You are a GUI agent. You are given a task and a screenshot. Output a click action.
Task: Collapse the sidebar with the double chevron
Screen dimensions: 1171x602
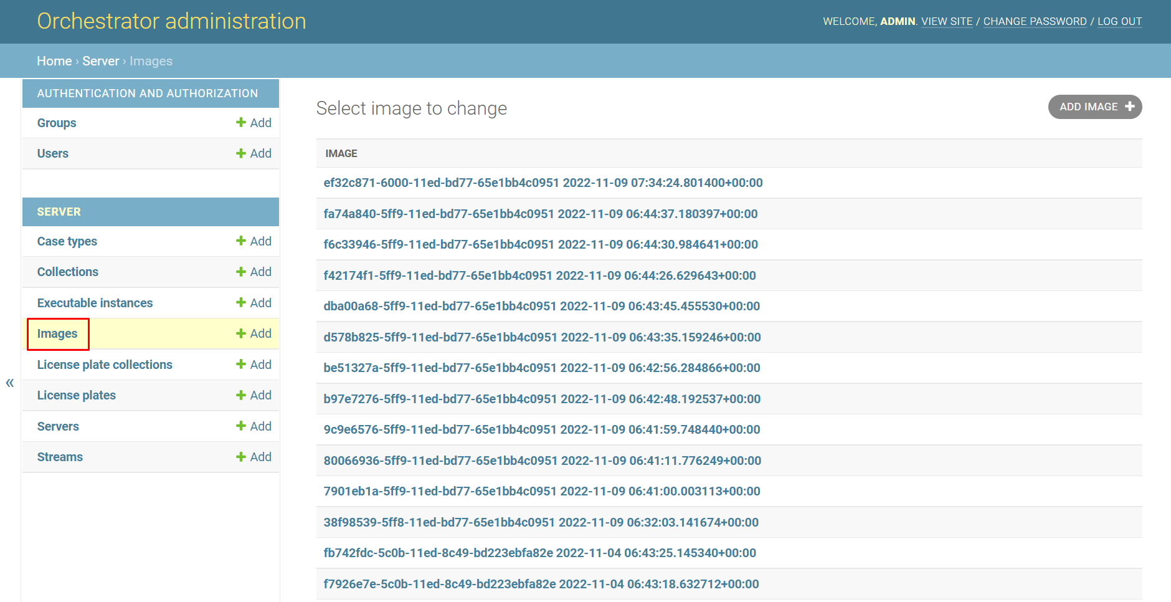coord(10,383)
